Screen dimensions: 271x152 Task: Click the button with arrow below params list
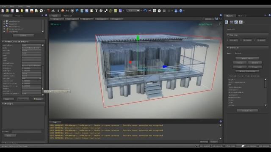[x=38, y=99]
